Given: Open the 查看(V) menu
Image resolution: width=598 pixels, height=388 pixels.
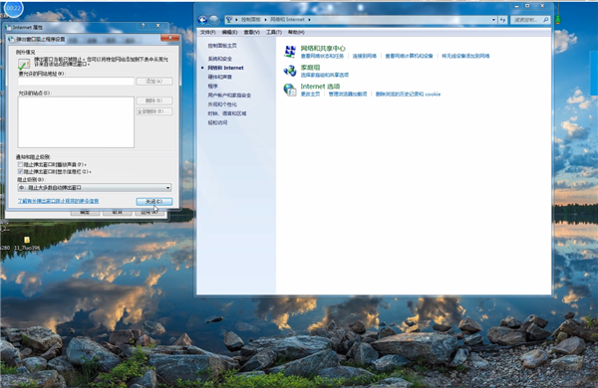Looking at the screenshot, I should point(252,33).
